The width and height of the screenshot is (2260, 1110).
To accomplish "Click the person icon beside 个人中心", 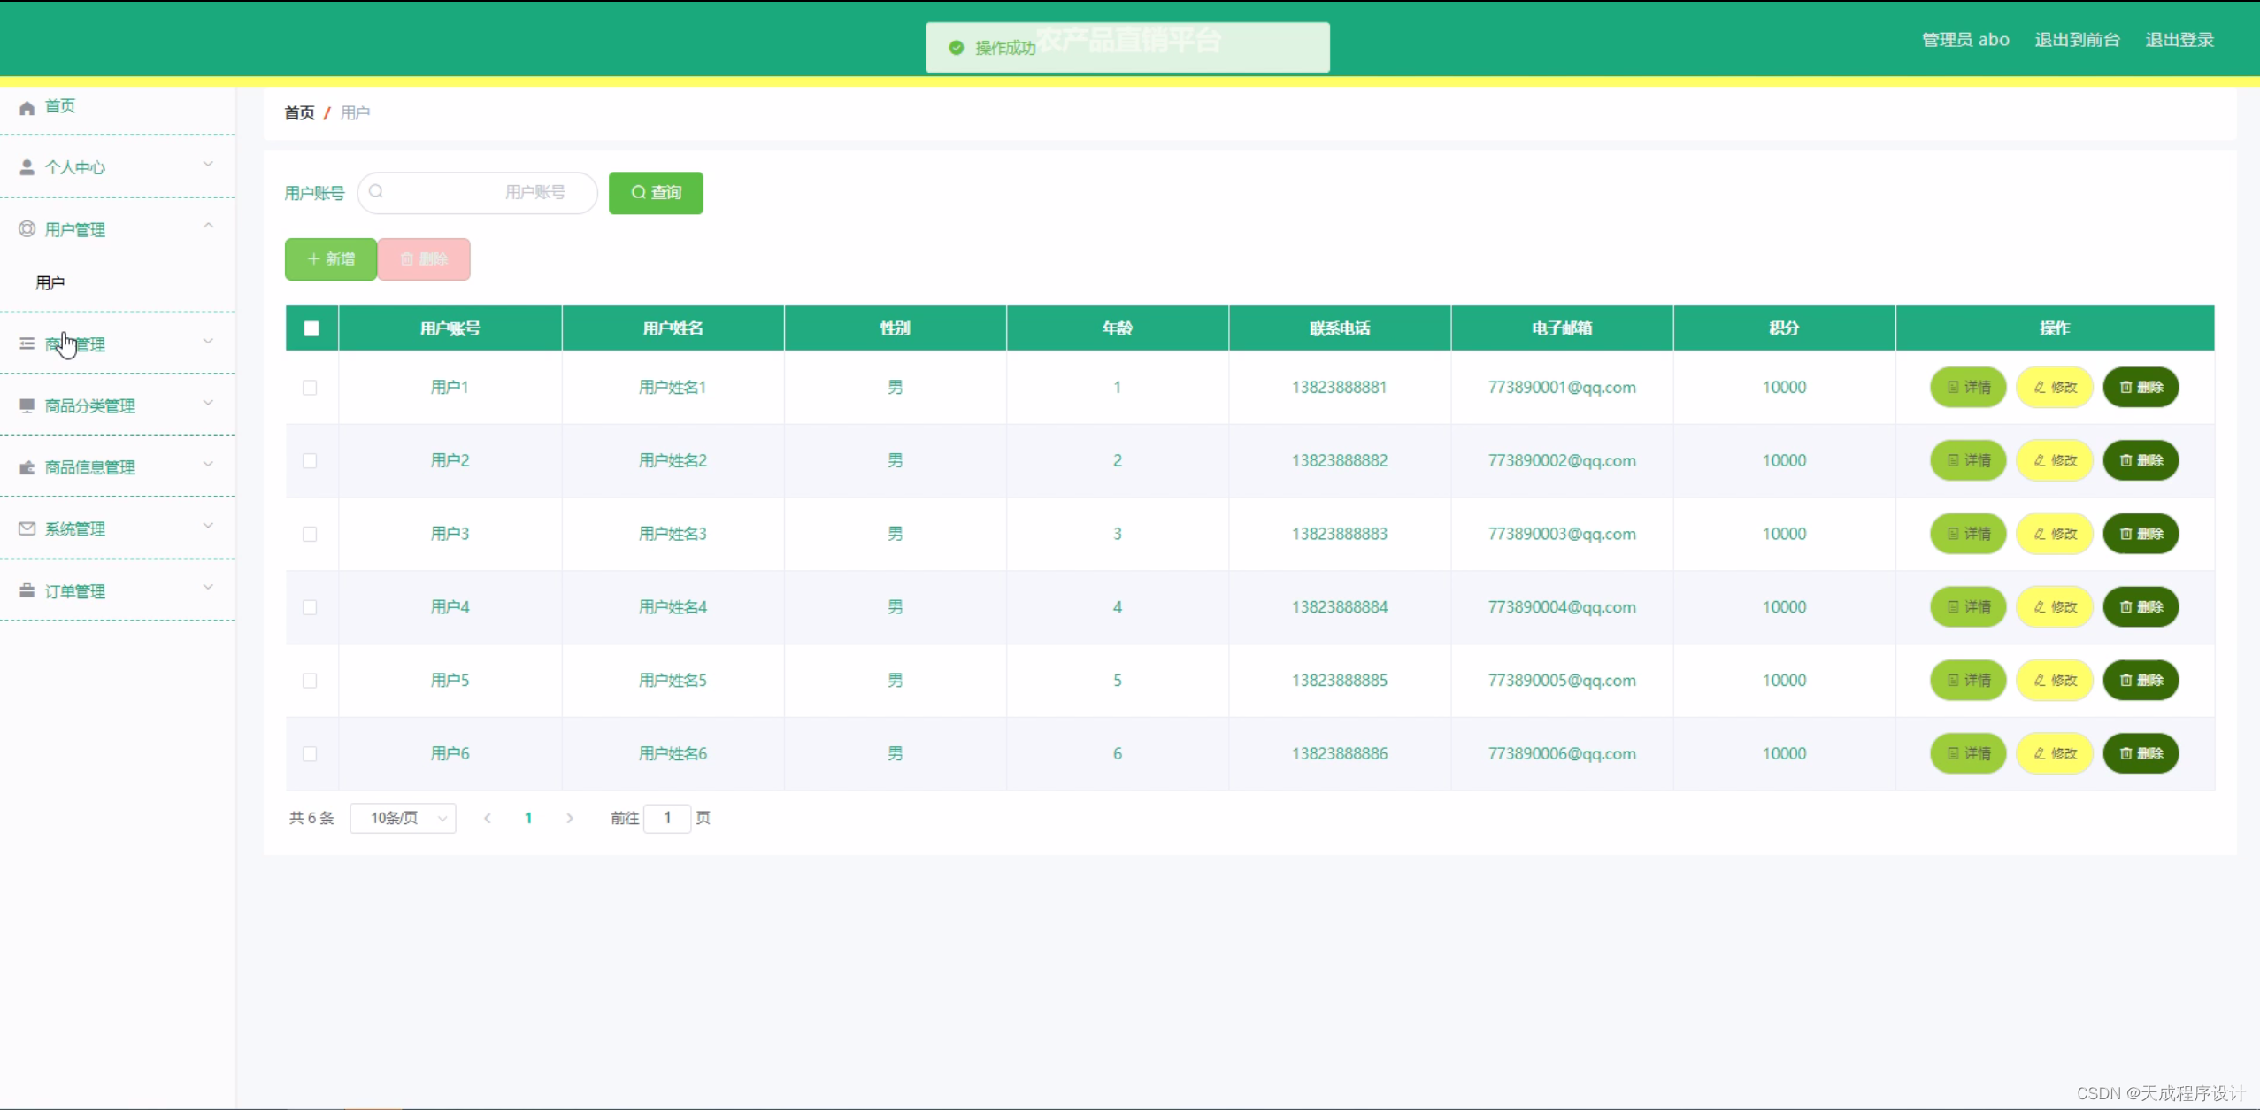I will click(27, 167).
